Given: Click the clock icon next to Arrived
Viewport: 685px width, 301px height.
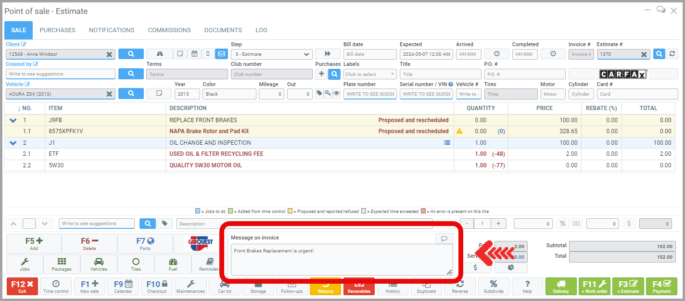Looking at the screenshot, I should (x=496, y=54).
